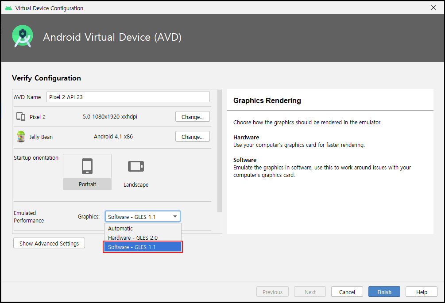Open the Graphics combo box
Screen dimensions: 445x303
tap(143, 217)
